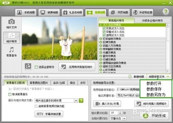Expand the 旋转淡出效果类 group
This screenshot has width=173, height=123.
[x=101, y=66]
